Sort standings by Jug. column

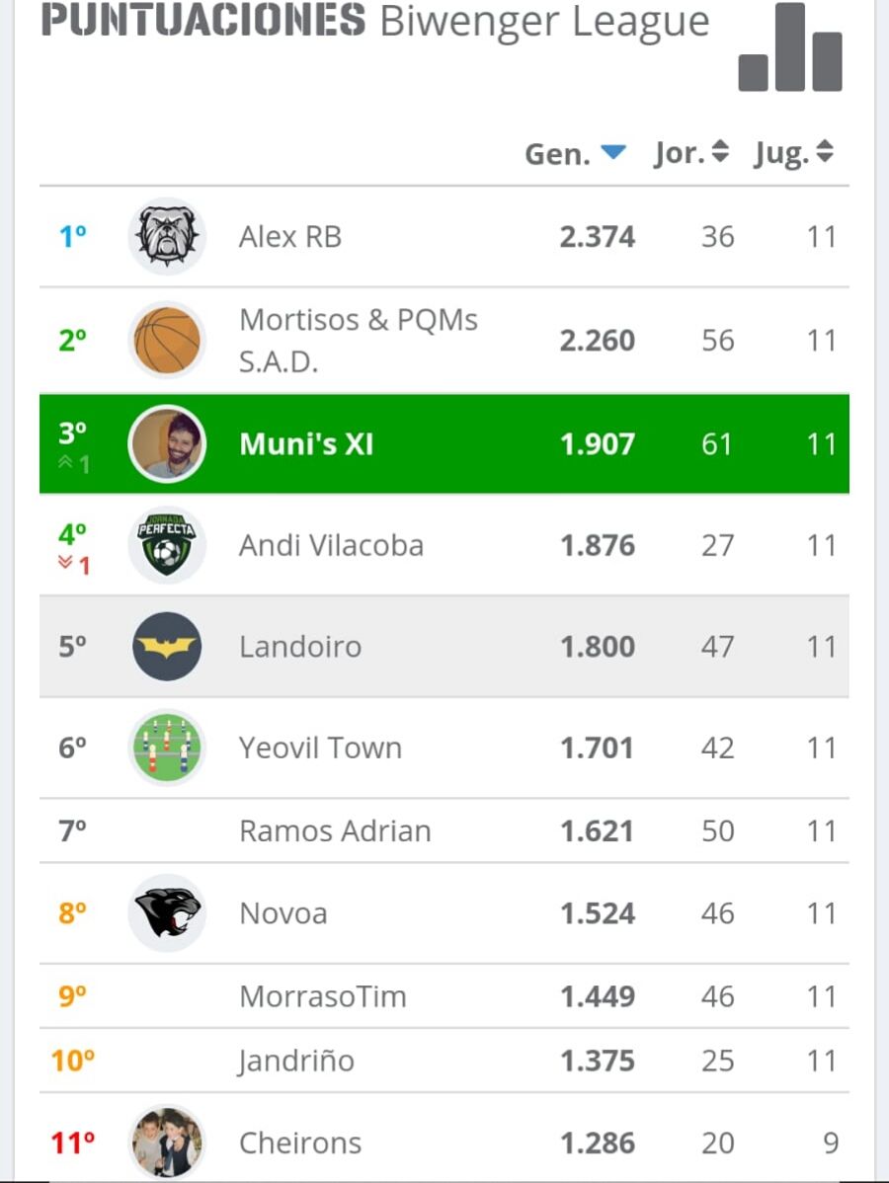click(x=793, y=154)
